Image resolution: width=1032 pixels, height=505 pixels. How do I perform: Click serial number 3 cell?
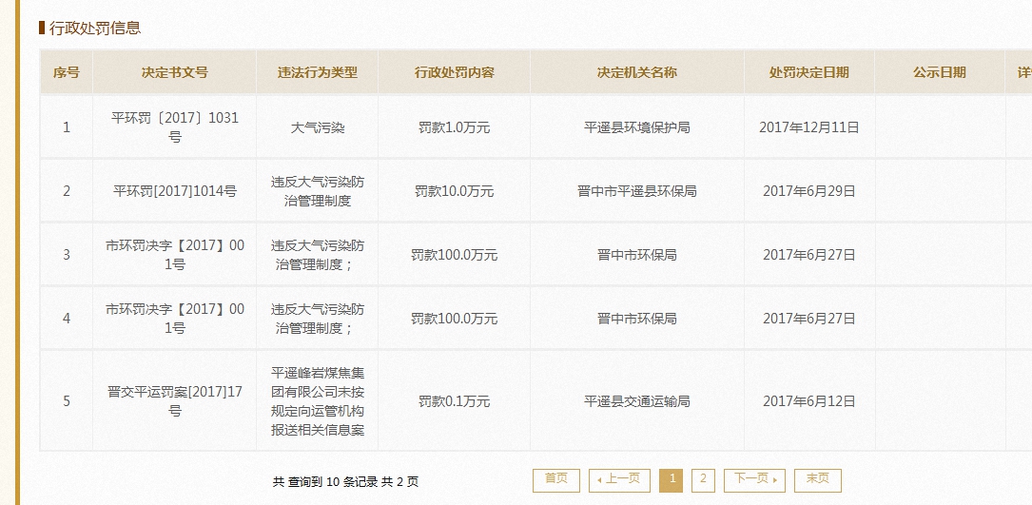(x=67, y=255)
